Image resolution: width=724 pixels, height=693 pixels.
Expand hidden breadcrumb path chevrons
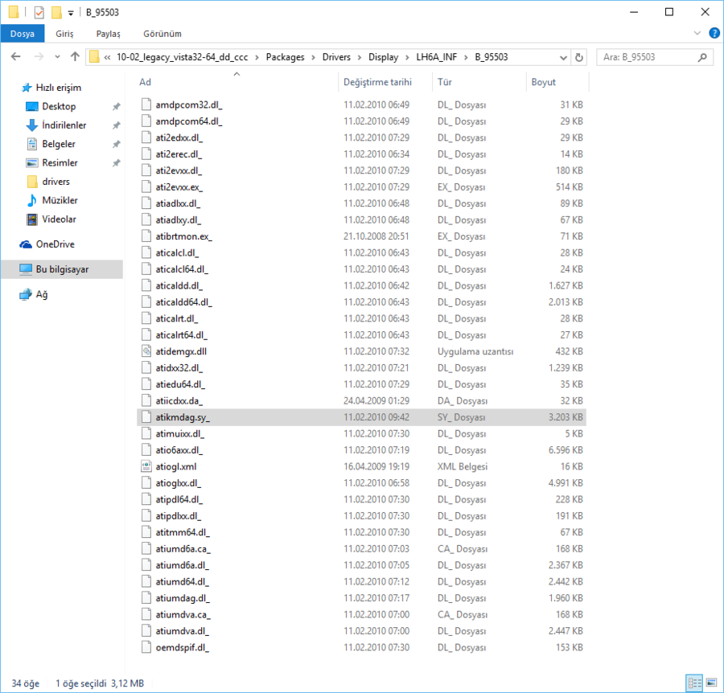coord(107,57)
